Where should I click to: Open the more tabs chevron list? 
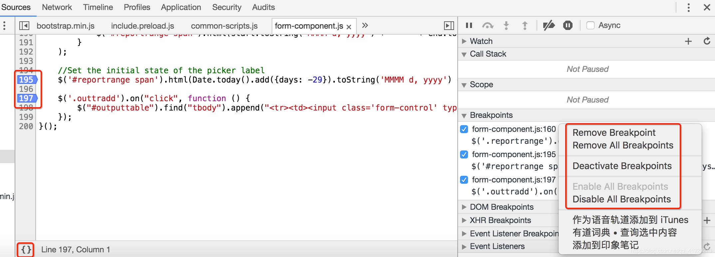[365, 25]
